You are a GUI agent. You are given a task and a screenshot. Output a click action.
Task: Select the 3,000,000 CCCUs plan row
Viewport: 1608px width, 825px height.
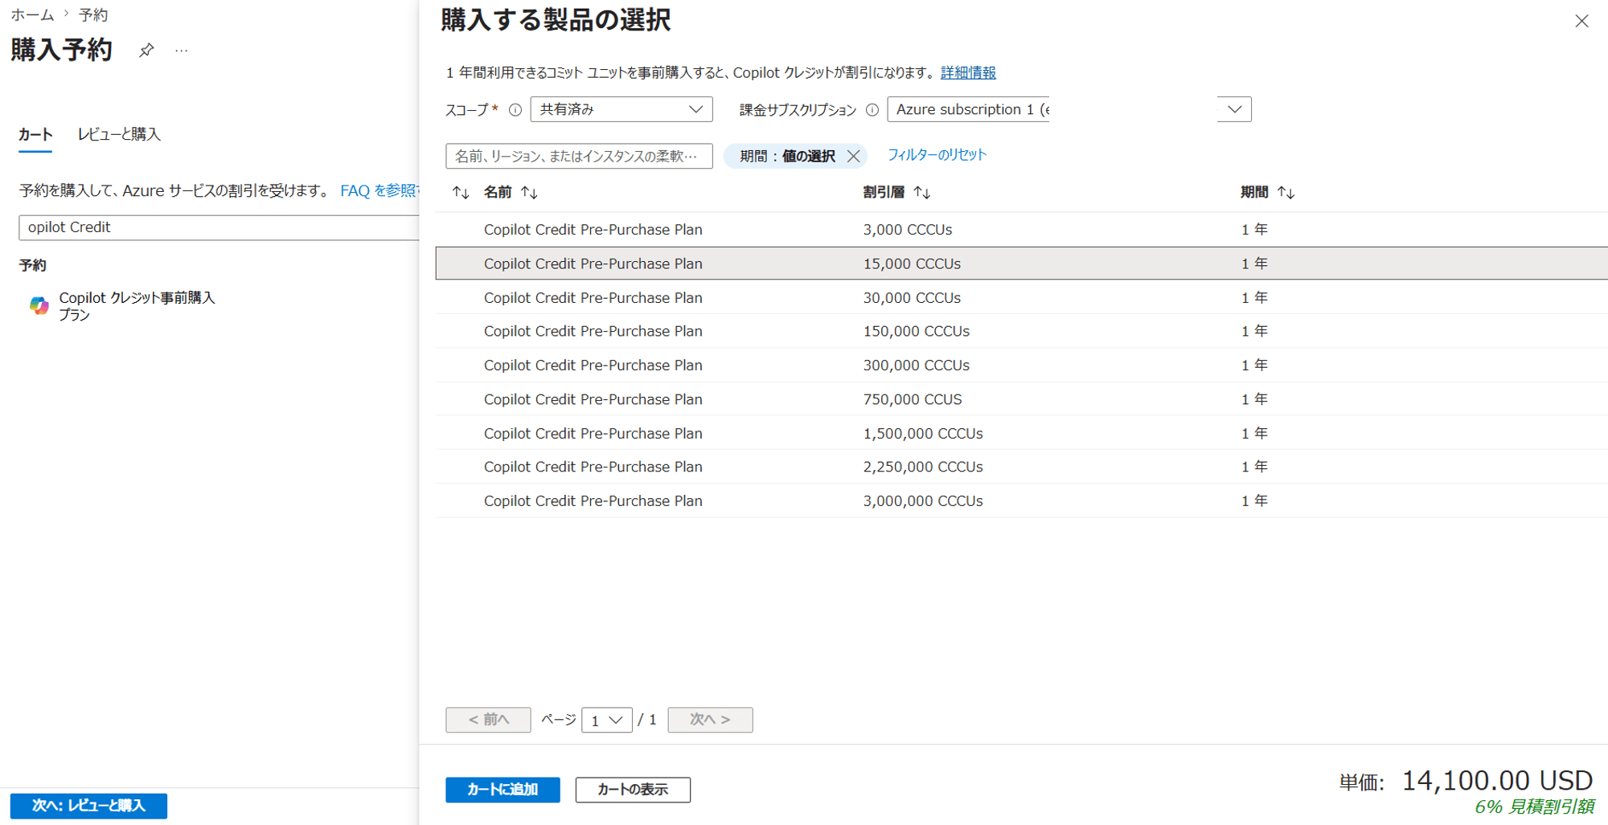pyautogui.click(x=1021, y=500)
